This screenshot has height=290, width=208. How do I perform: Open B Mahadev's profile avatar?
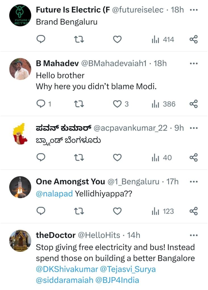tap(20, 69)
